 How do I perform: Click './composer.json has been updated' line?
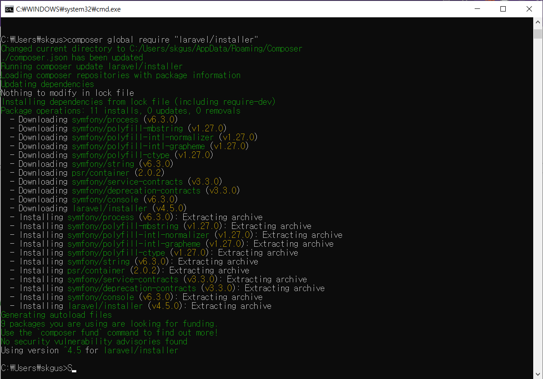(72, 57)
